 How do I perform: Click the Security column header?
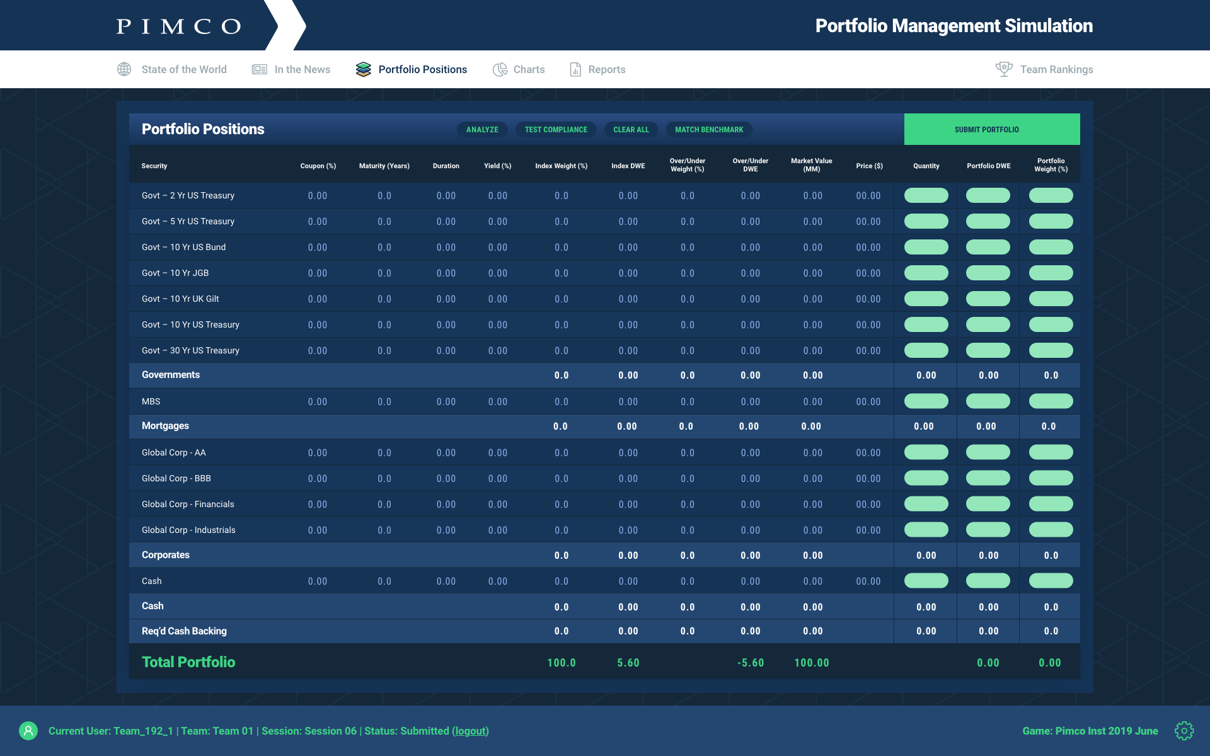(x=154, y=166)
